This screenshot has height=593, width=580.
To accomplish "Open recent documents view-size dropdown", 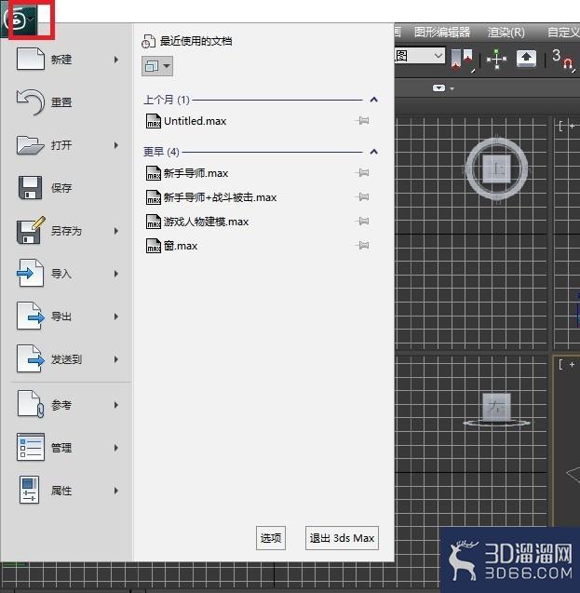I will tap(157, 66).
